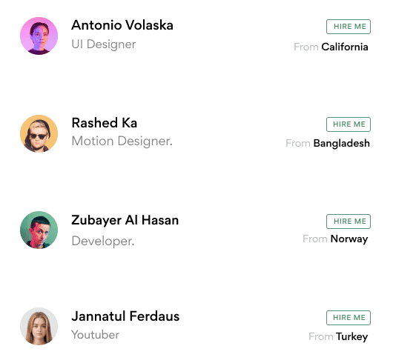
Task: Click Hire Me for Jannatul Ferdaus
Action: 349,318
